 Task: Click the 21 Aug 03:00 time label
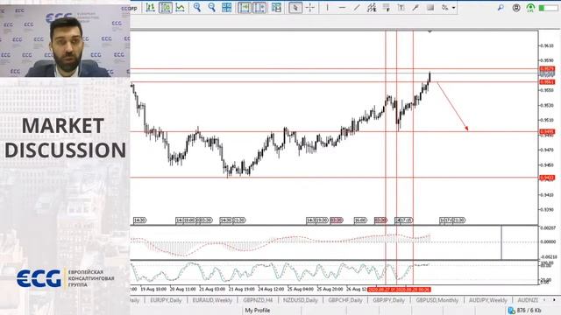point(212,289)
